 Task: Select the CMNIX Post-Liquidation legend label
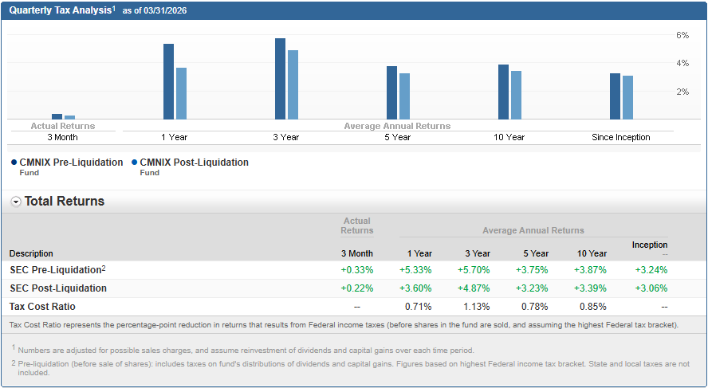click(194, 163)
